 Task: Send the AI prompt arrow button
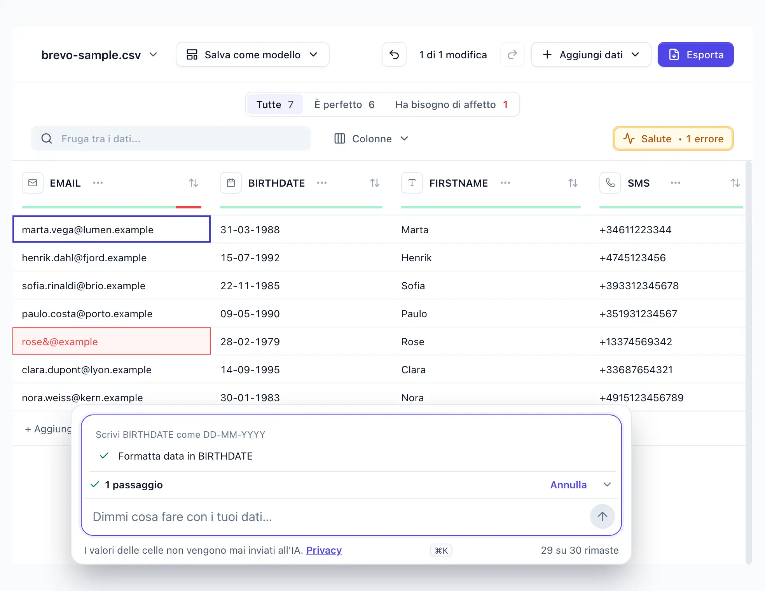[603, 516]
